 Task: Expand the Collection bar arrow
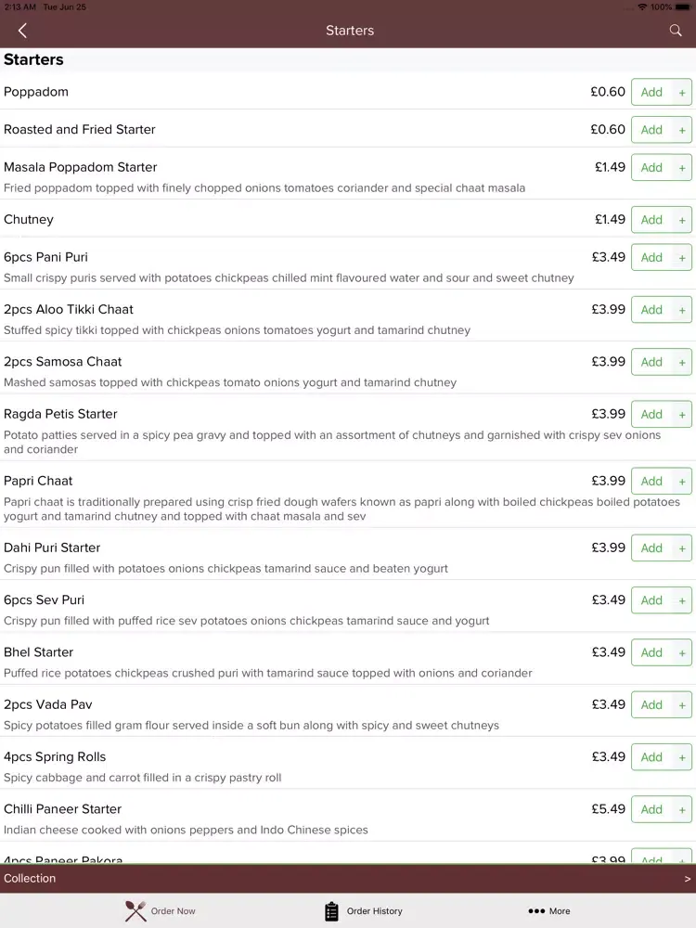pos(687,879)
